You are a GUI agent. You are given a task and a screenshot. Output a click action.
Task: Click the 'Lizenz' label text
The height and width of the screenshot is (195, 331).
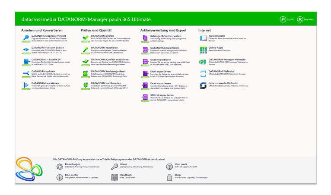[123, 164]
